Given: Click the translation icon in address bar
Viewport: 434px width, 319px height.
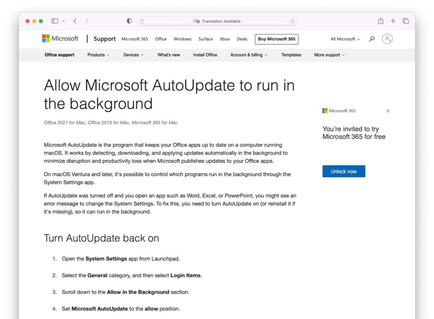Looking at the screenshot, I should 196,21.
